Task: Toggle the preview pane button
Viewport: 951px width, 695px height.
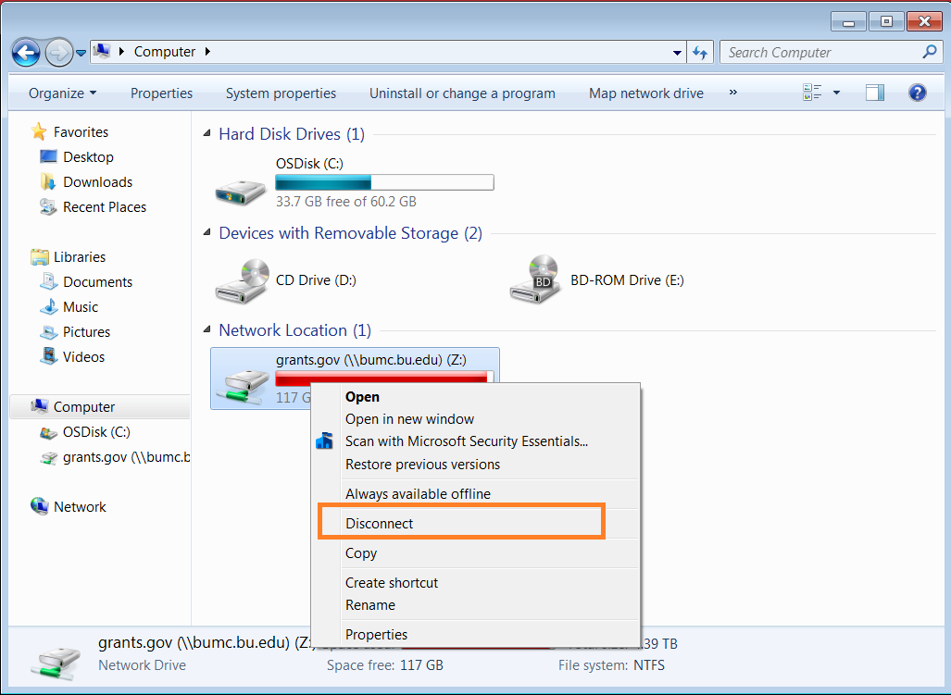Action: pos(874,93)
